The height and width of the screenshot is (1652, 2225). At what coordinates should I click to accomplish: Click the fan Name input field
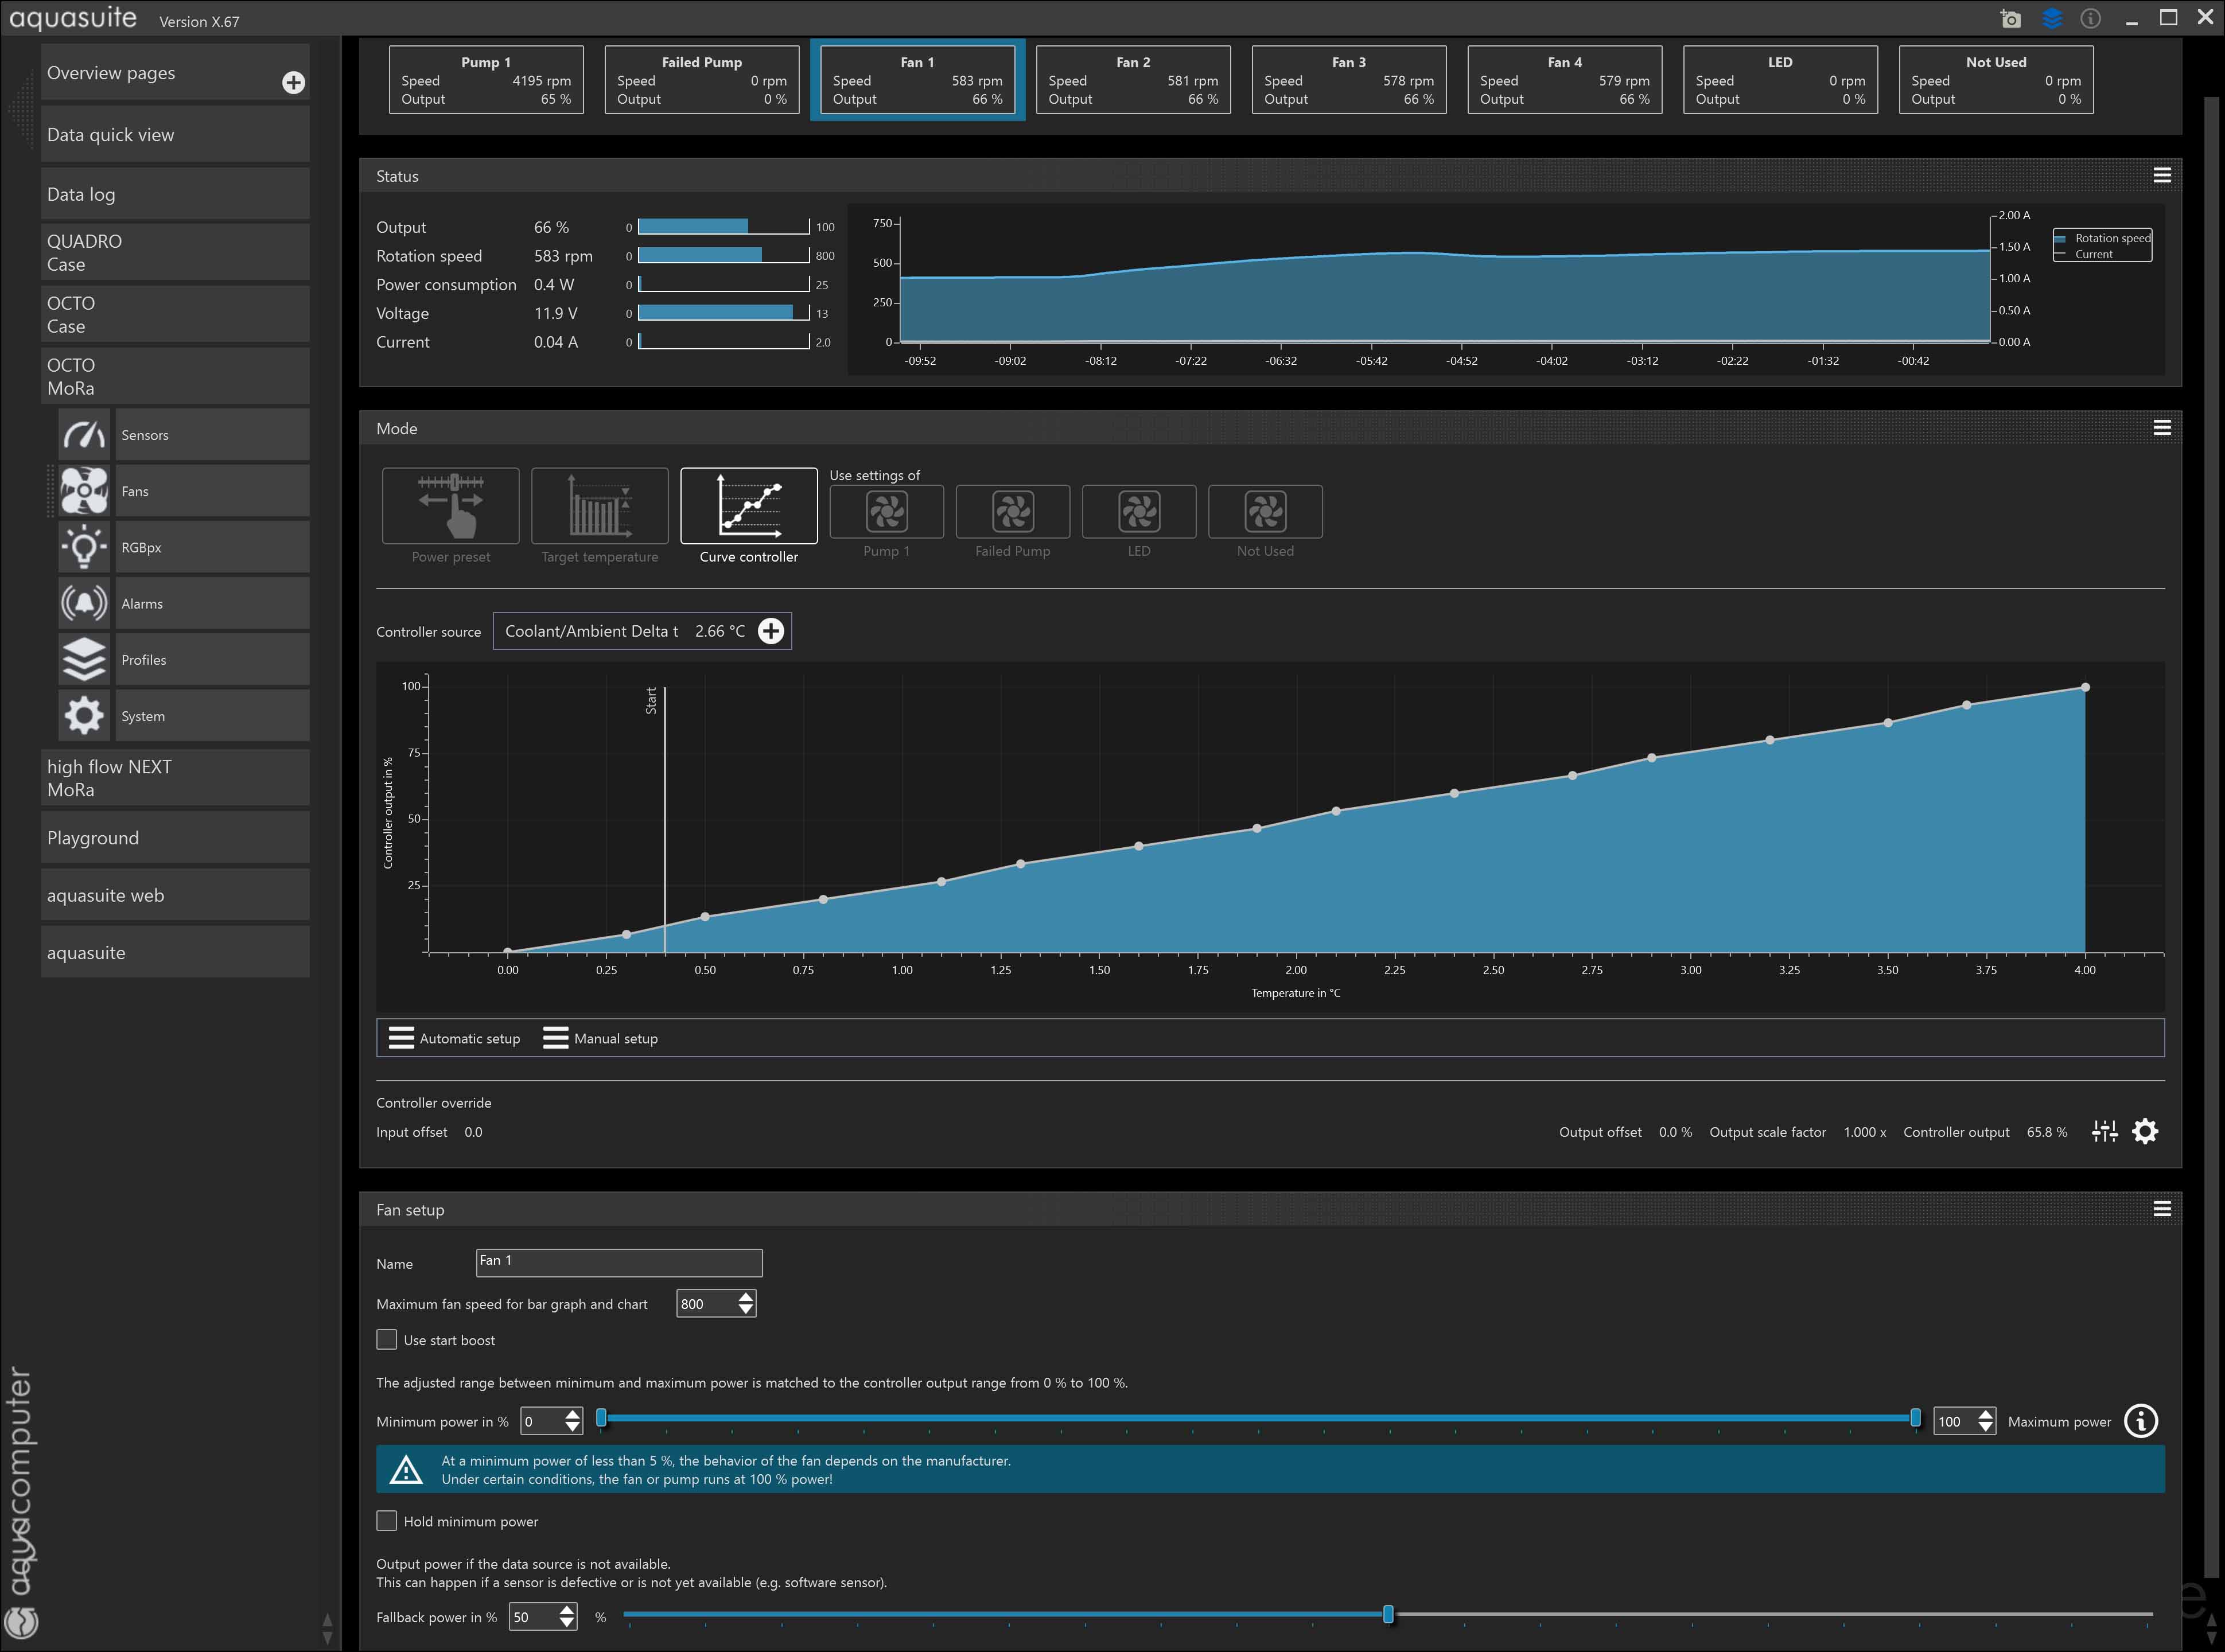click(619, 1262)
